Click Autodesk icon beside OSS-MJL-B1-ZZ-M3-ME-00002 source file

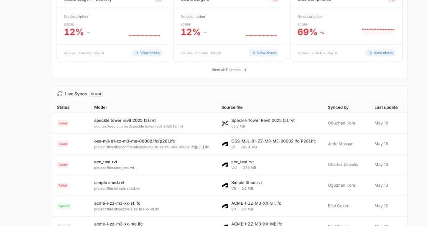pyautogui.click(x=225, y=144)
